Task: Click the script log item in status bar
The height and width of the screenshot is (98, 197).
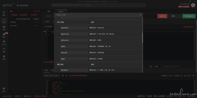Action: click(x=141, y=96)
